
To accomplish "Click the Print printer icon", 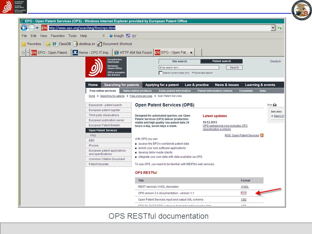I will coord(275,105).
